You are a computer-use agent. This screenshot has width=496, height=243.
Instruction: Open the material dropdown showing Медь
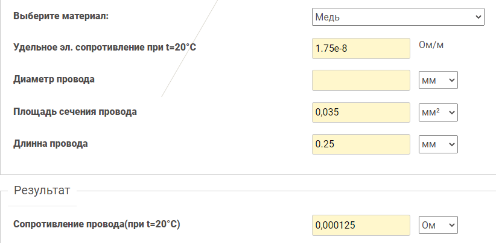tap(398, 17)
